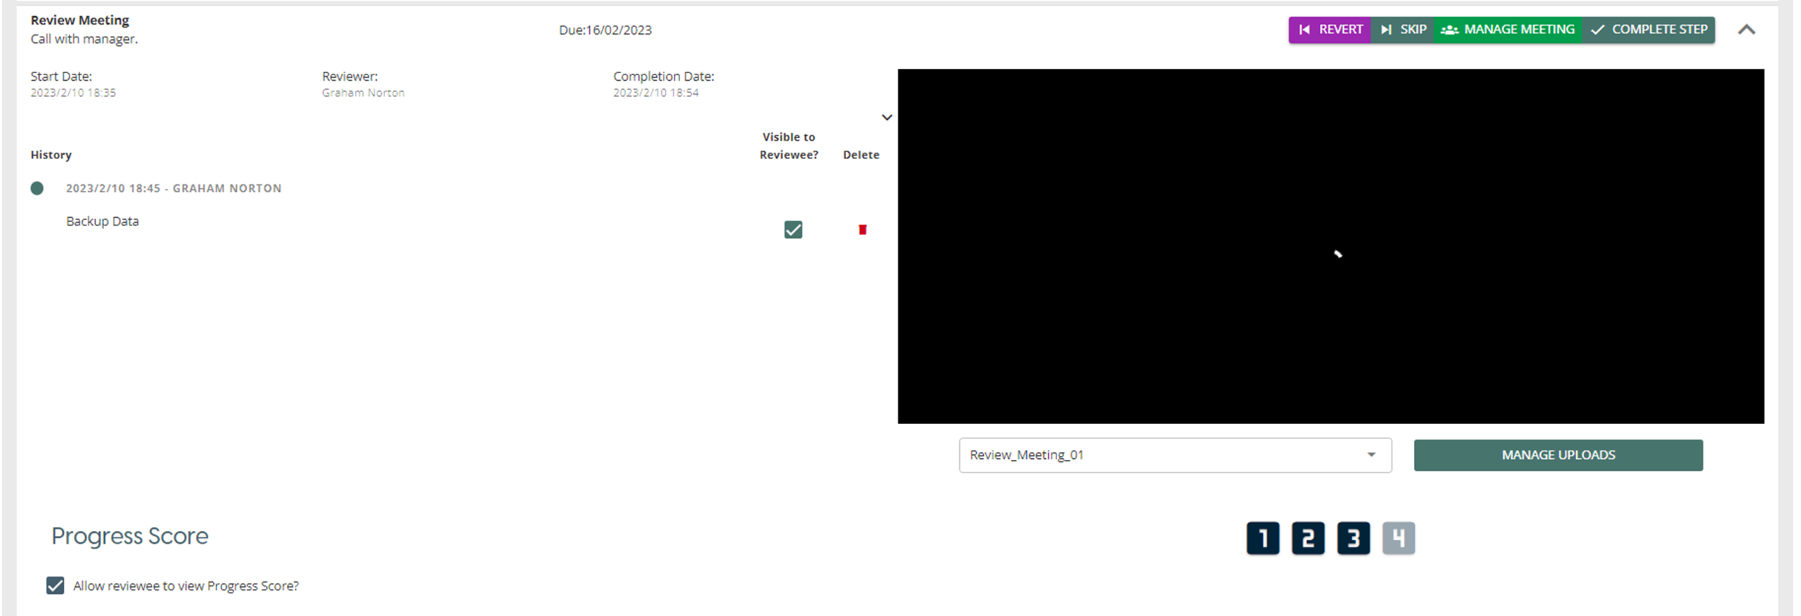
Task: Delete the Backup Data history entry
Action: (862, 230)
